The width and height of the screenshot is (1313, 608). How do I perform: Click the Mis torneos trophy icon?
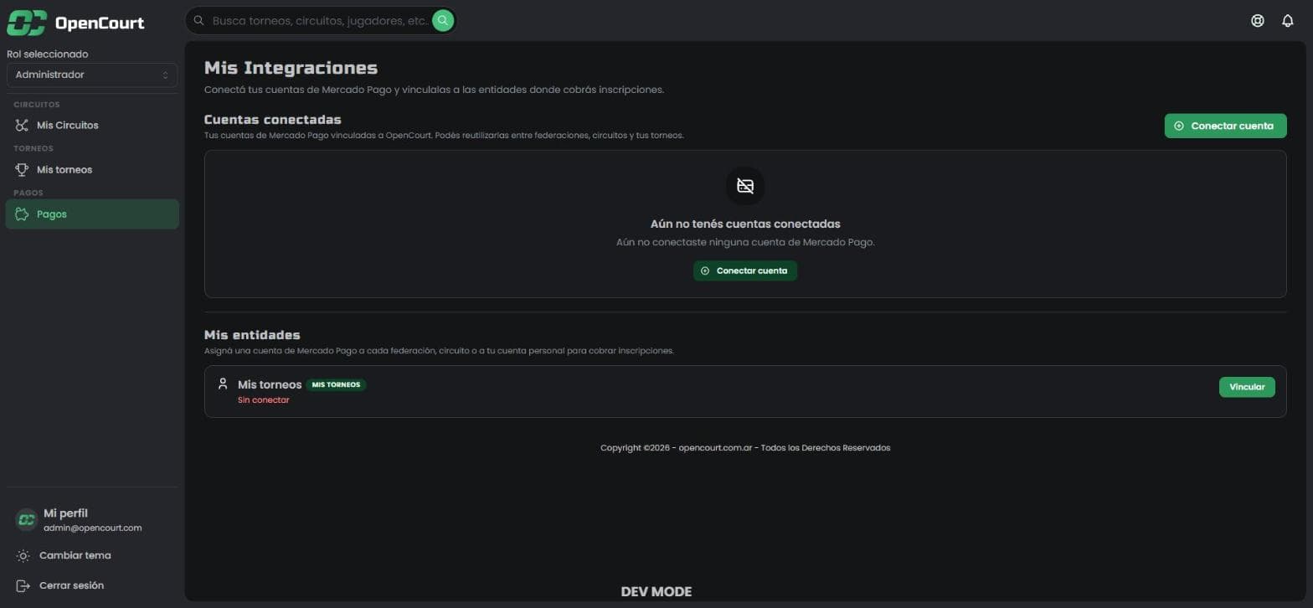pos(23,170)
